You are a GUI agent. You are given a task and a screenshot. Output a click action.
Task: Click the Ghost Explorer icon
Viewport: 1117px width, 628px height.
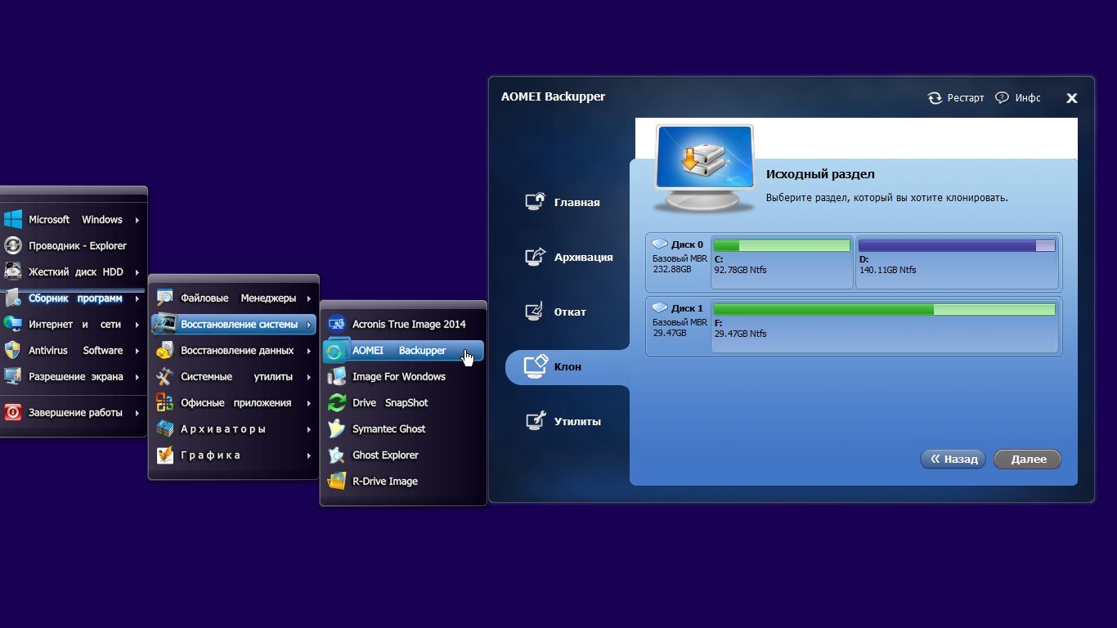(x=337, y=455)
